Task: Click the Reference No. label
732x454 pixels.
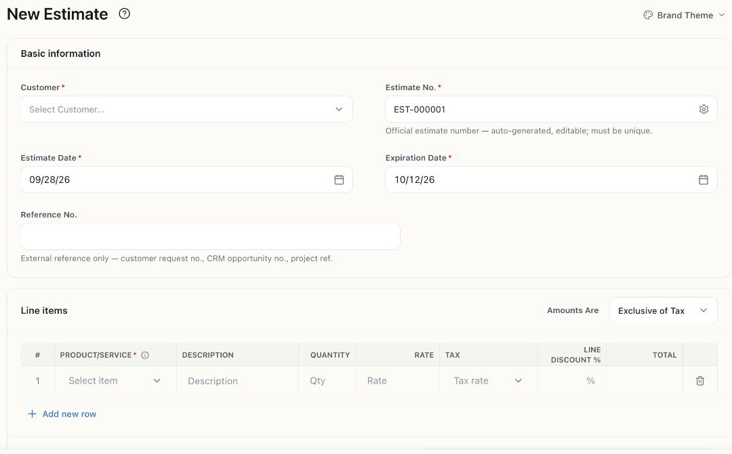Action: 49,215
